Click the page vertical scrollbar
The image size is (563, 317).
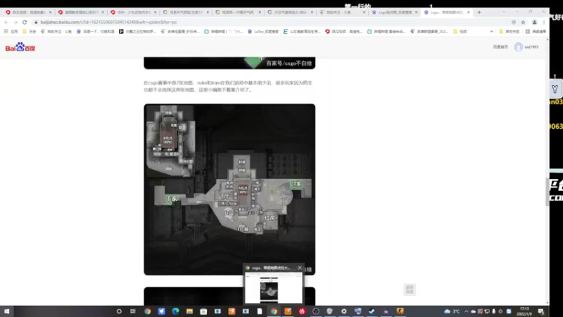pos(548,192)
